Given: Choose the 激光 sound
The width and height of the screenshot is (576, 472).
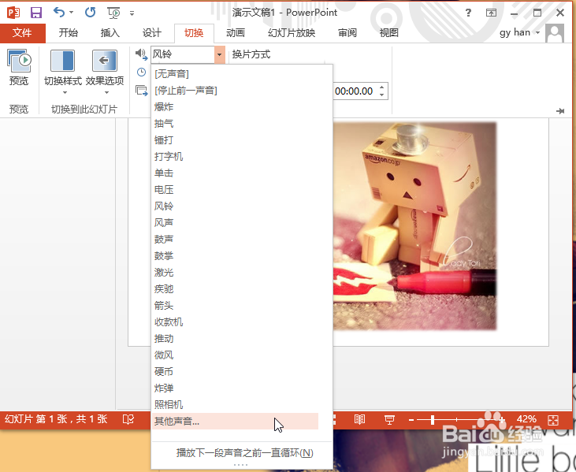Looking at the screenshot, I should click(235, 272).
